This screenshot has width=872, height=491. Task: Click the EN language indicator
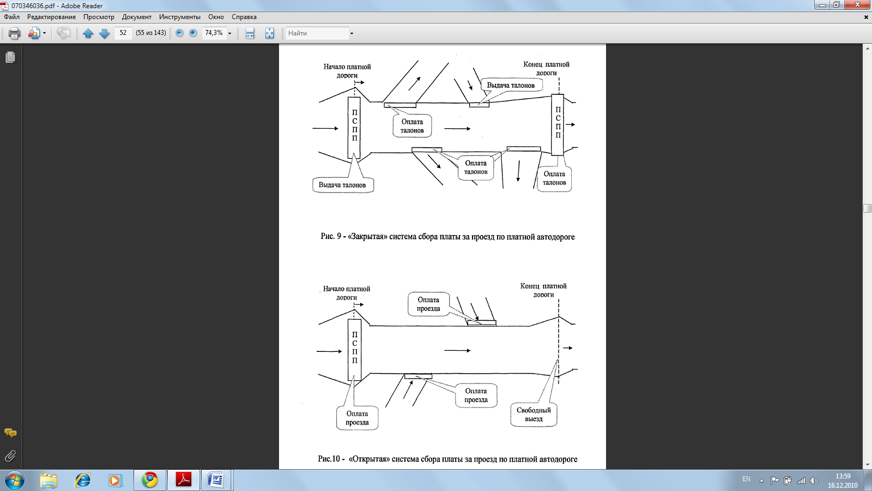(x=746, y=479)
